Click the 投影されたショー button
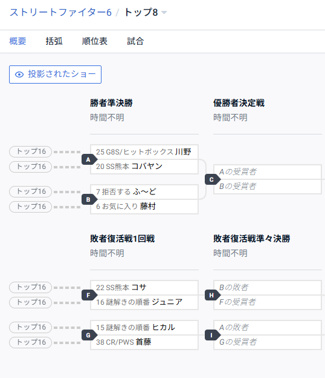325x378 pixels. click(x=56, y=75)
